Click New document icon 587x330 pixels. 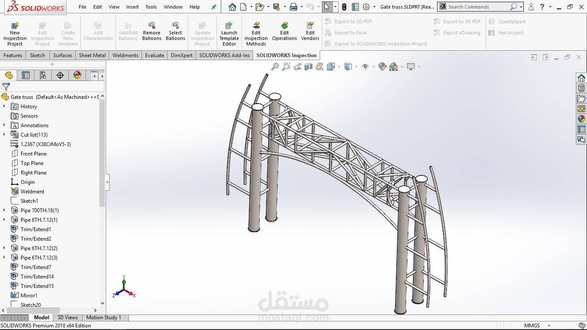point(243,7)
